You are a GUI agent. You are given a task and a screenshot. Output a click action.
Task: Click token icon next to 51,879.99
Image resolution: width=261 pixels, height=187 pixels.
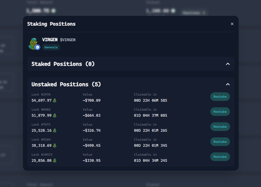pos(54,115)
